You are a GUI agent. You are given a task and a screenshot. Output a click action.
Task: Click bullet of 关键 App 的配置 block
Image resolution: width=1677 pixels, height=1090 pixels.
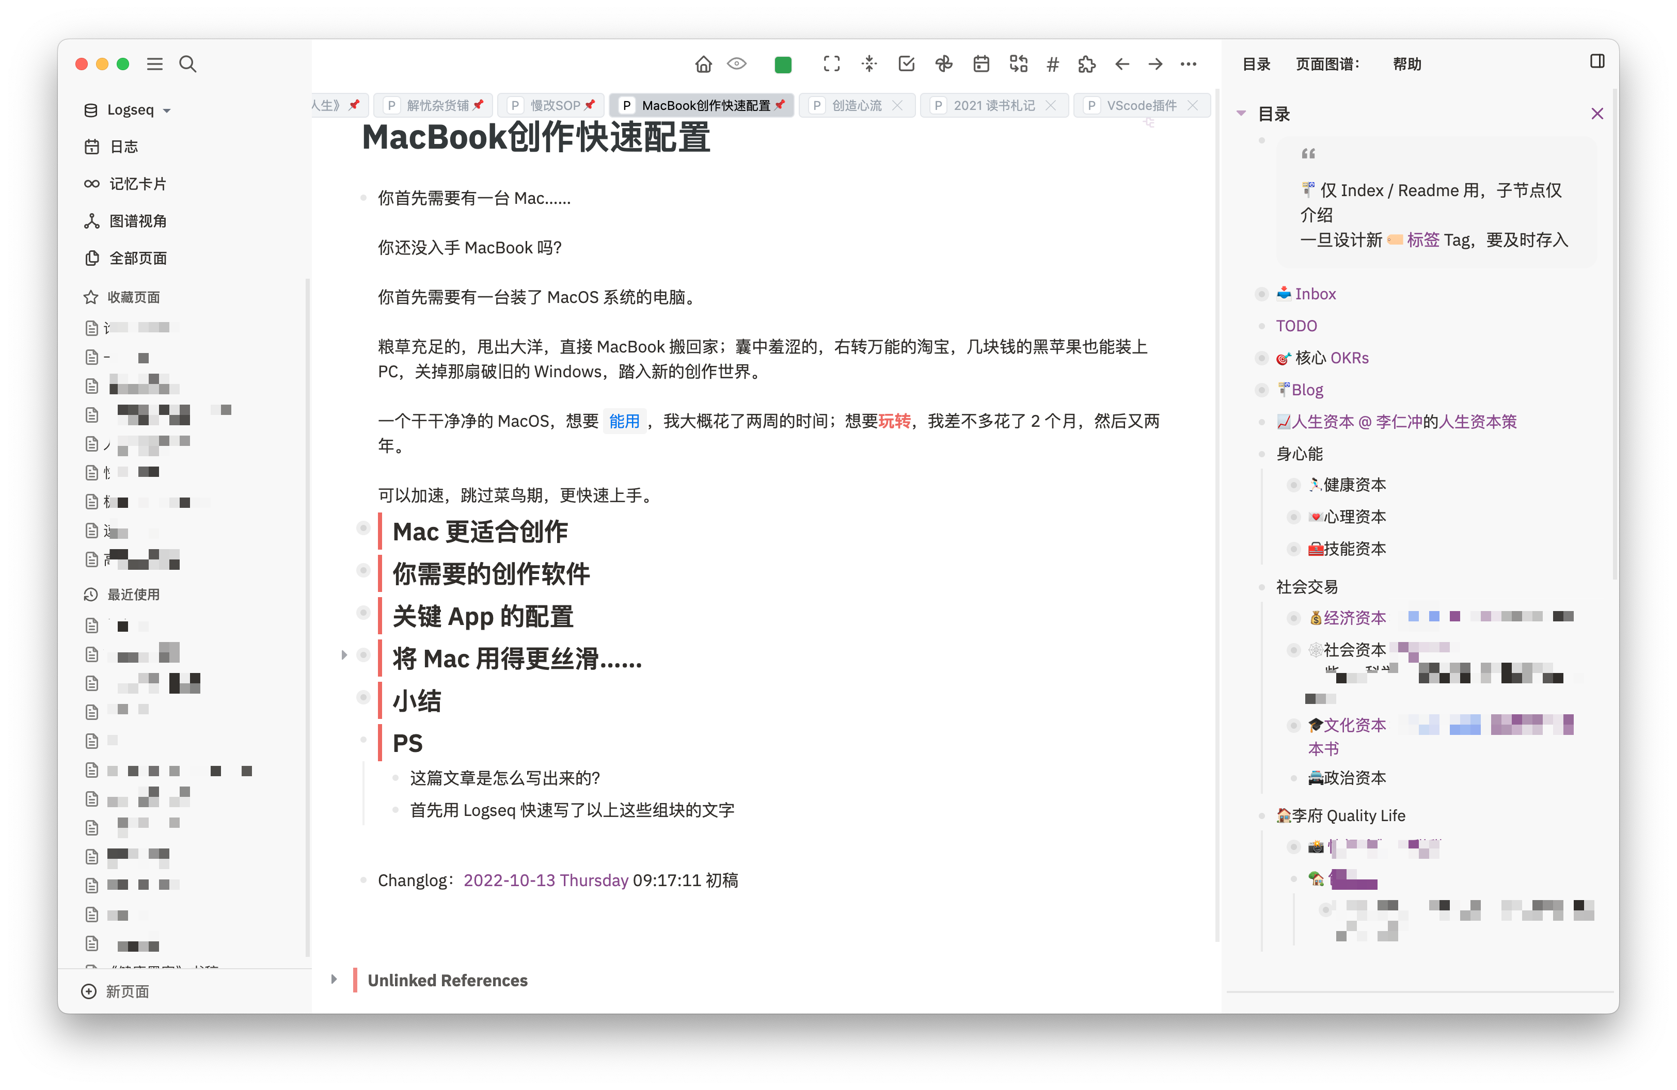363,613
